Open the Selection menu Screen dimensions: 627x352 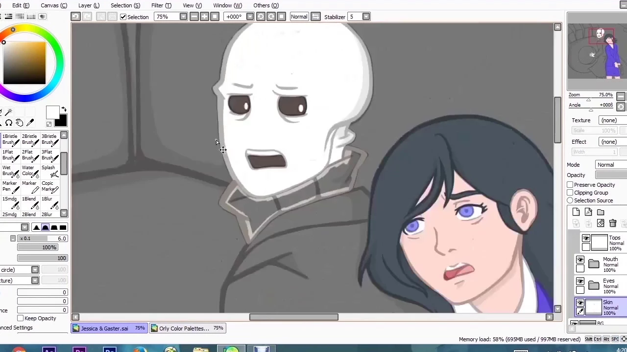[125, 5]
